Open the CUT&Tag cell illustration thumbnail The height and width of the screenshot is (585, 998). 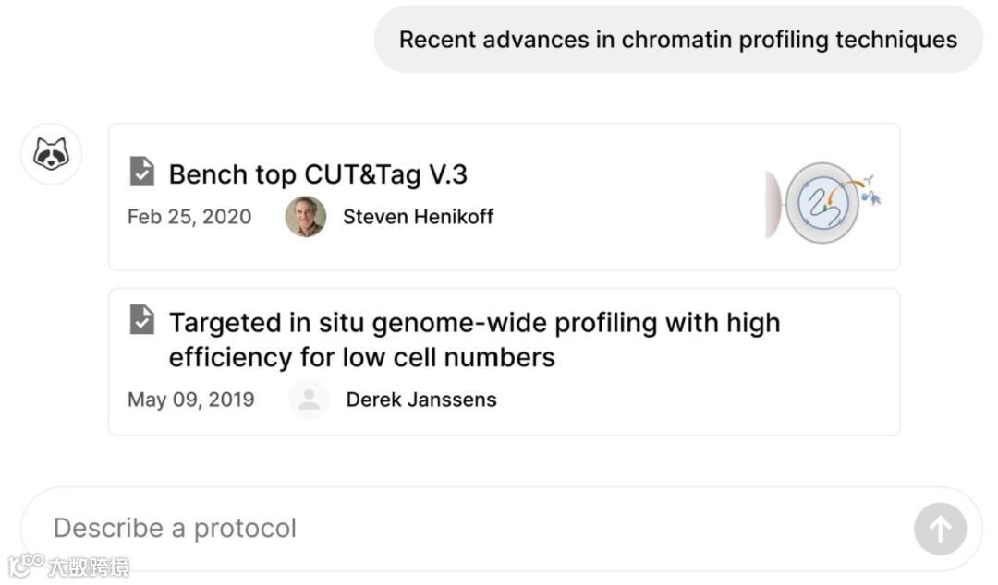point(822,202)
